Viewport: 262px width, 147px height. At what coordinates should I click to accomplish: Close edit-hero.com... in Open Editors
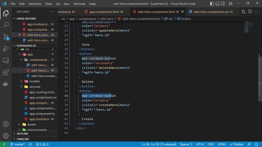point(20,35)
